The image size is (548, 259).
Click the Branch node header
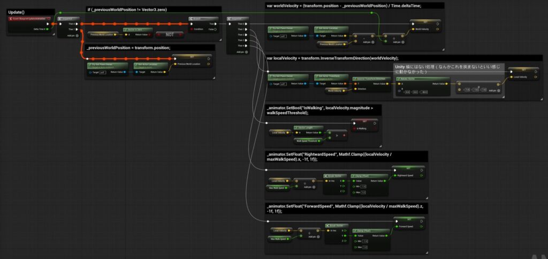tap(202, 19)
